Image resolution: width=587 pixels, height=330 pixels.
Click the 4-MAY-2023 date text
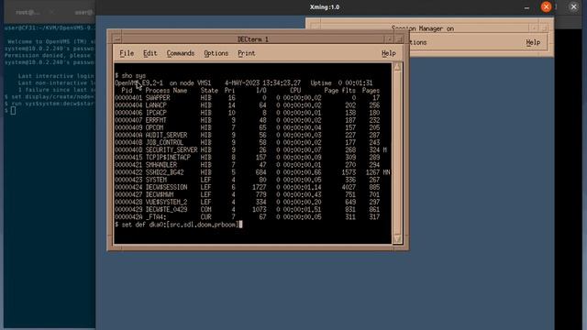pyautogui.click(x=242, y=83)
